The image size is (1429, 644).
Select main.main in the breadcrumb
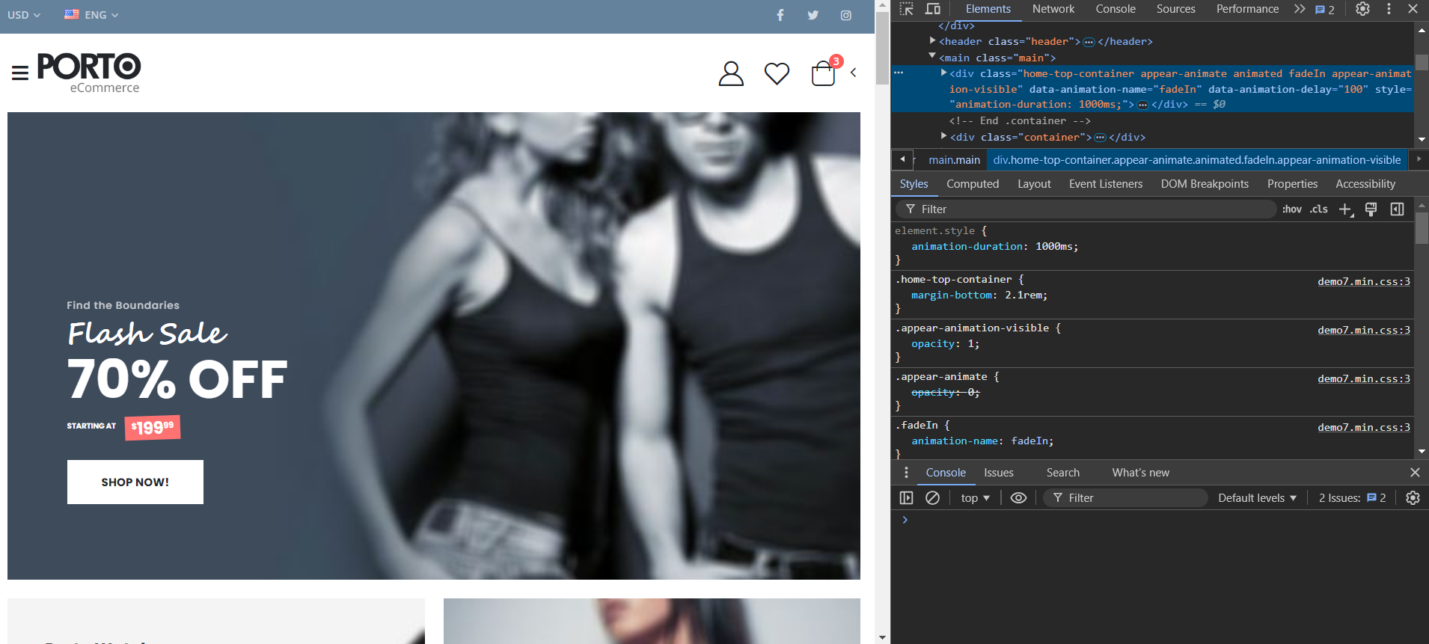pos(954,160)
